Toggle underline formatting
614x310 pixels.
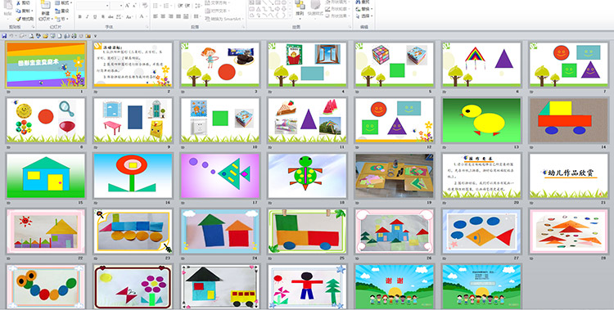(95, 17)
